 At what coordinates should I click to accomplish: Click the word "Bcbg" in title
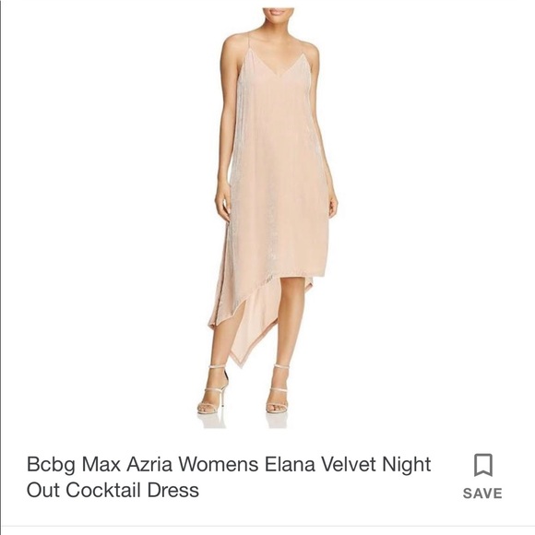click(51, 465)
